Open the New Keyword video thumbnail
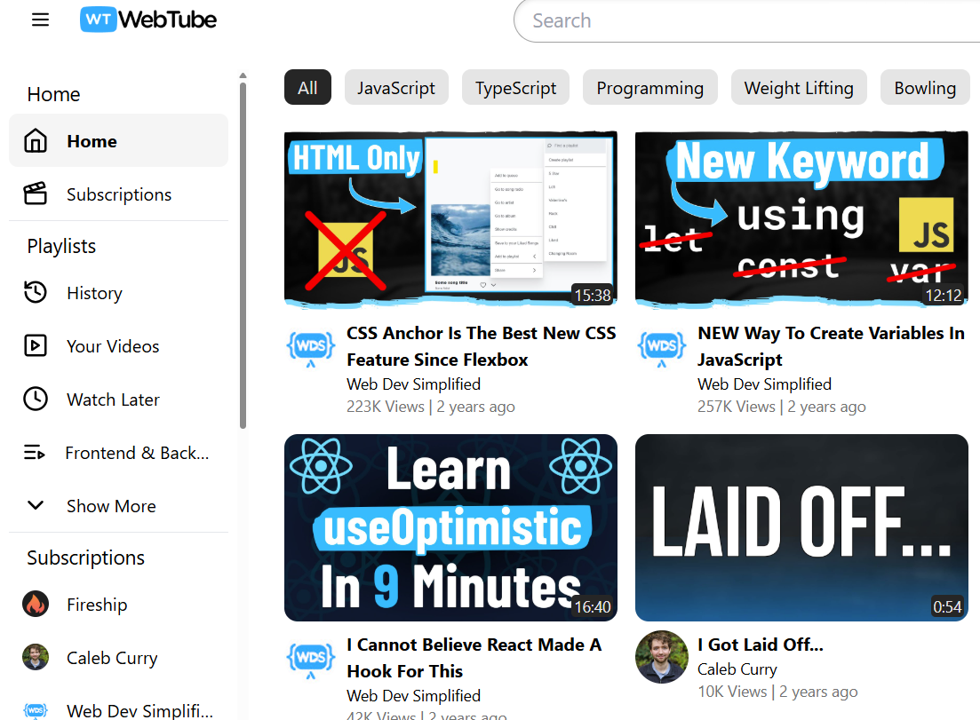The width and height of the screenshot is (980, 720). tap(802, 219)
